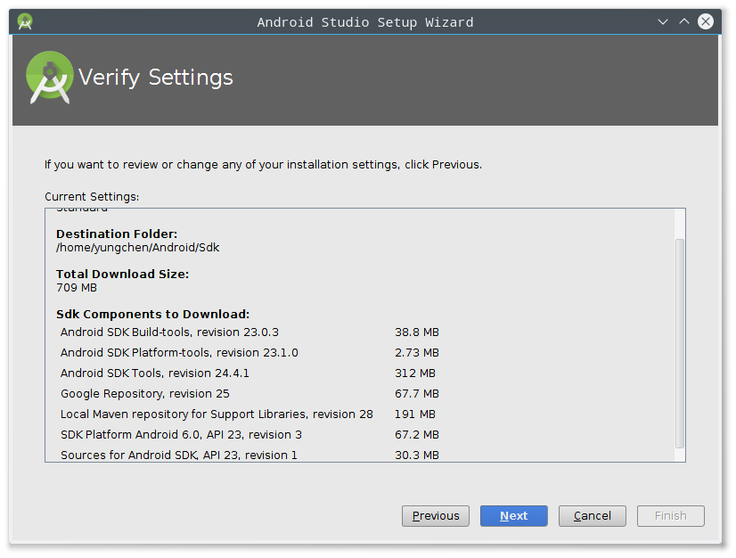Click the 312 MB size value
Image resolution: width=736 pixels, height=558 pixels.
click(x=415, y=373)
